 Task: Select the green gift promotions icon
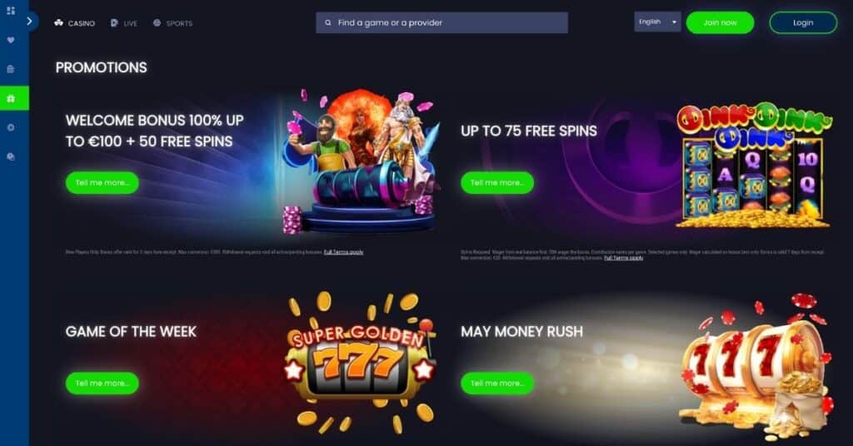[x=11, y=98]
